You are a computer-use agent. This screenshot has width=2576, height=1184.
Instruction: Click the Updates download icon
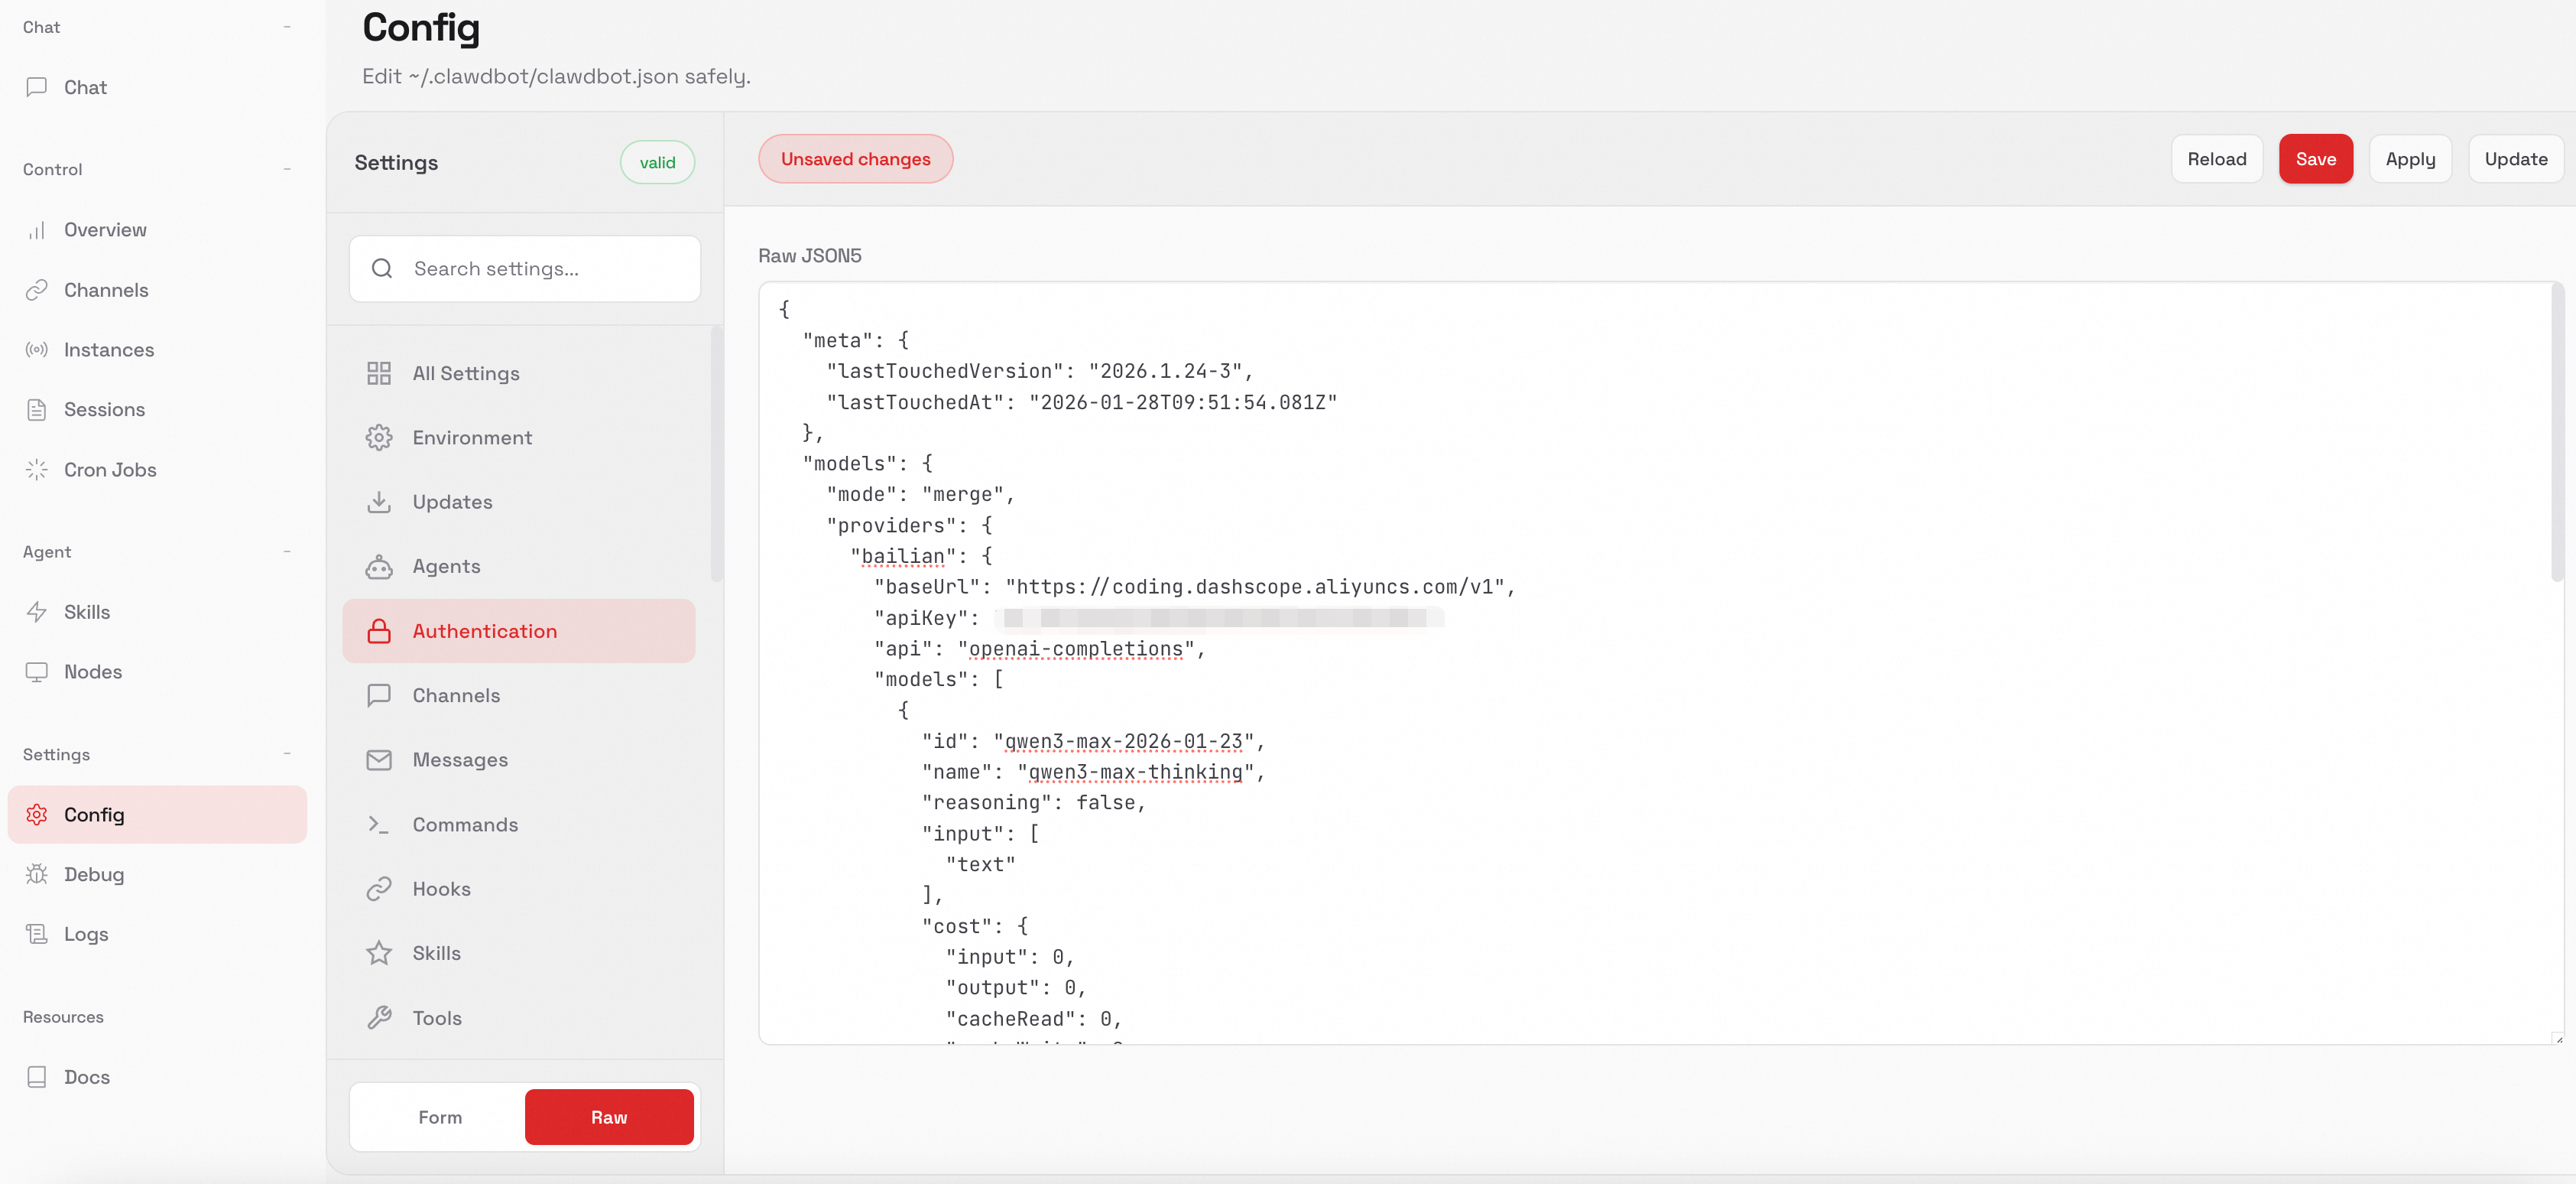click(x=379, y=502)
